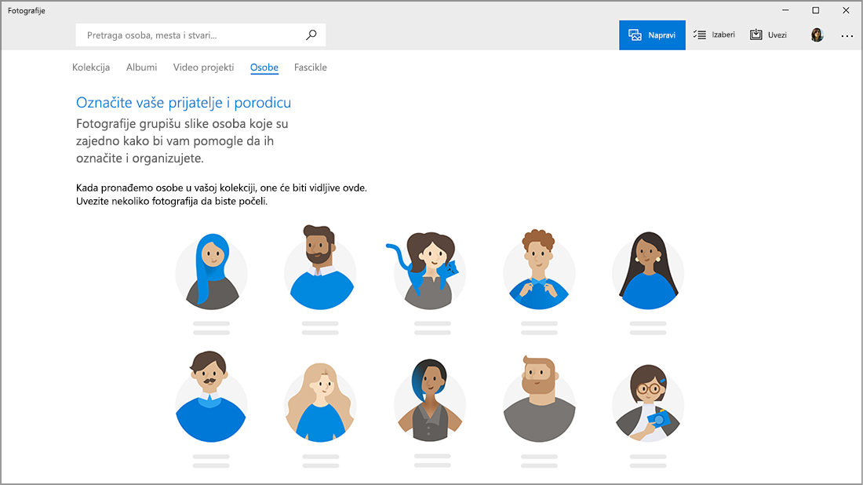Image resolution: width=863 pixels, height=485 pixels.
Task: Maximize the Fotografije window
Action: pyautogui.click(x=816, y=10)
